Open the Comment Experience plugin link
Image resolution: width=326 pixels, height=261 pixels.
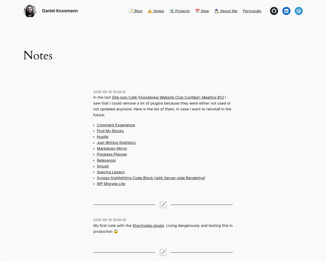[116, 125]
